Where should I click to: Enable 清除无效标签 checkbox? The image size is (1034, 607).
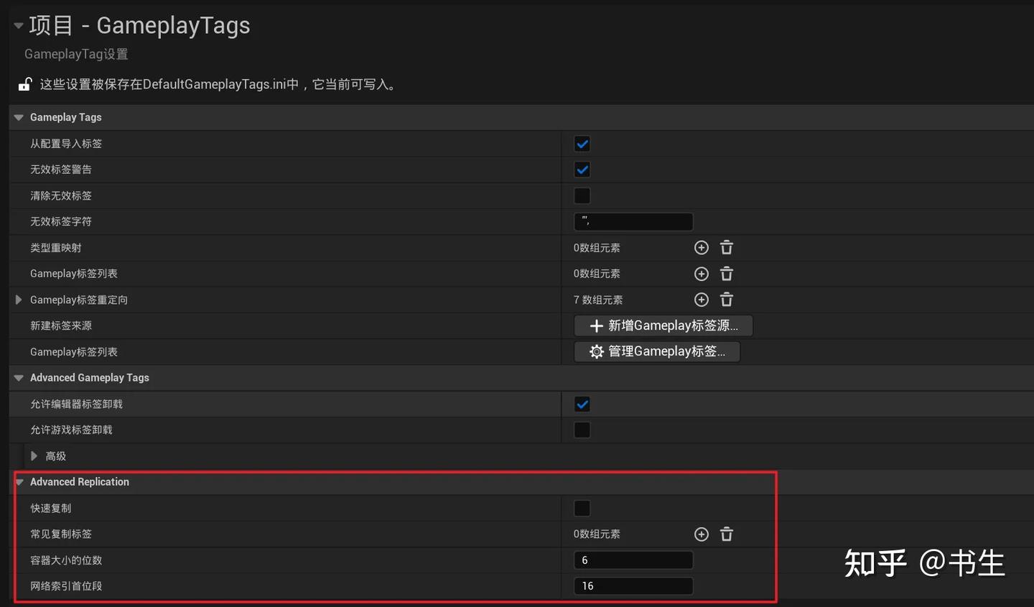pos(582,195)
